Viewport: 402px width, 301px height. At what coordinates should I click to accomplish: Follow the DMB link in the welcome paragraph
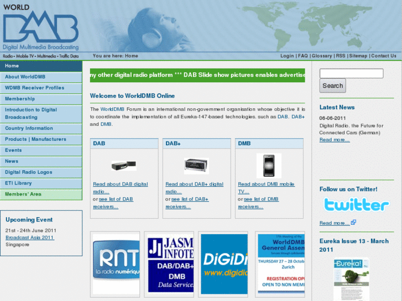tap(106, 124)
